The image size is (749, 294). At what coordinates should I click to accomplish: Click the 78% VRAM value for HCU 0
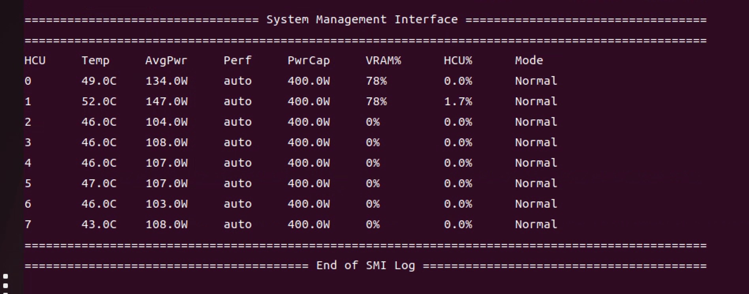click(x=376, y=81)
